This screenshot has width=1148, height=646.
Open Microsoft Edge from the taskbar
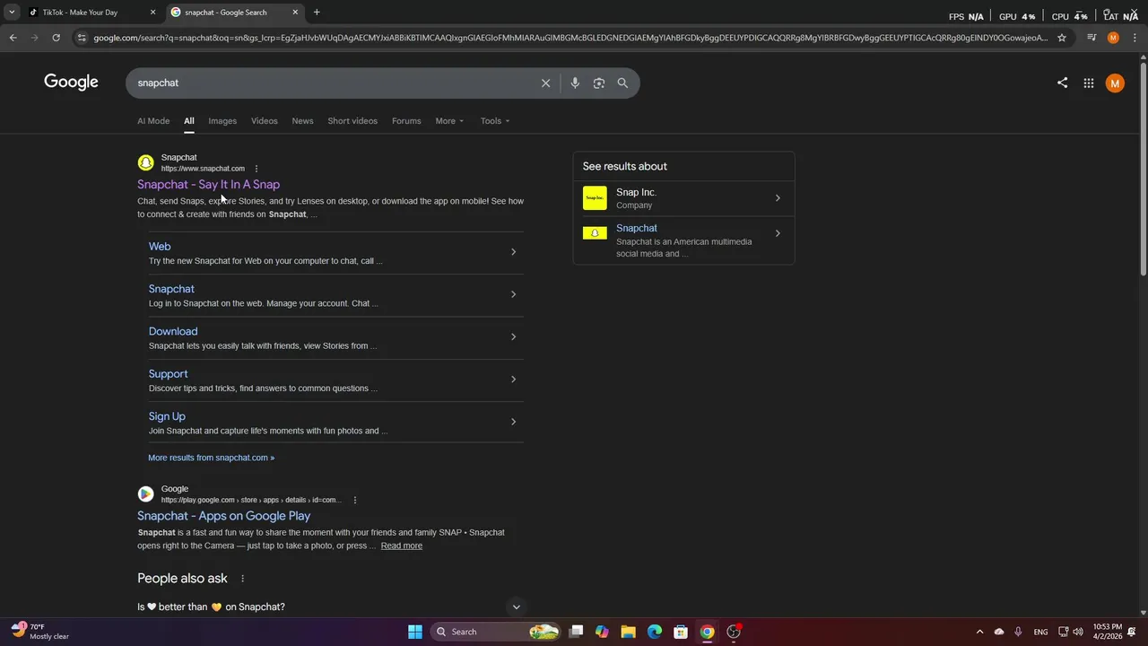click(x=655, y=632)
